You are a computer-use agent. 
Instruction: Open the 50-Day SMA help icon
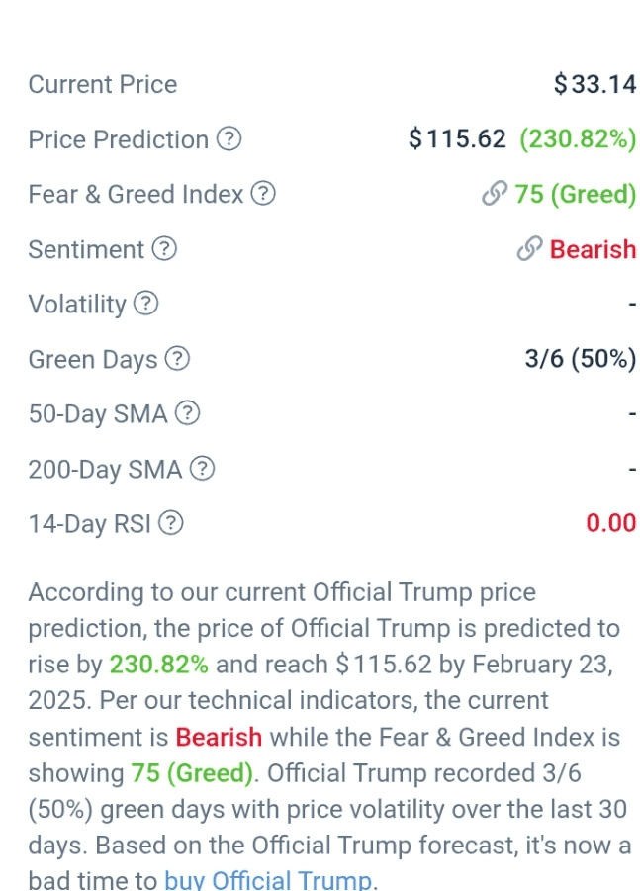pyautogui.click(x=188, y=413)
